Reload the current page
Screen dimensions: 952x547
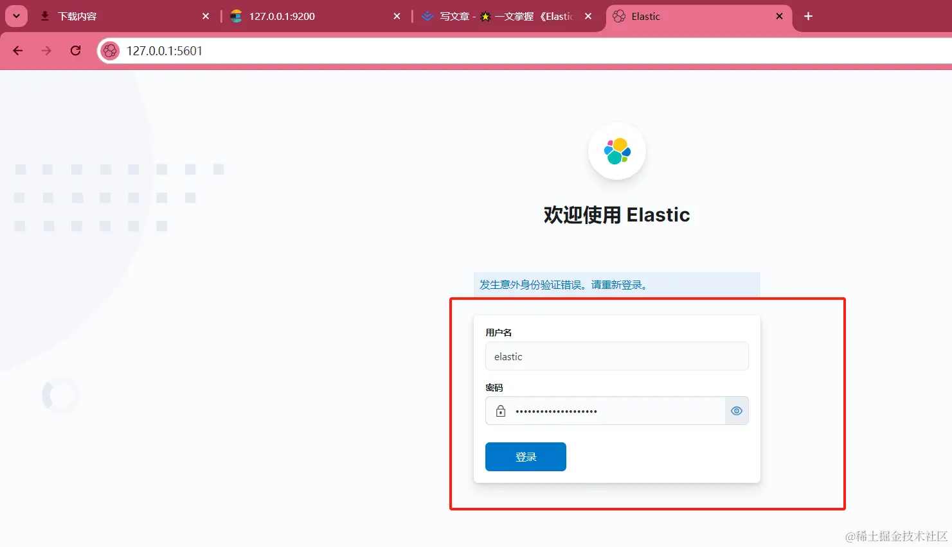tap(76, 51)
